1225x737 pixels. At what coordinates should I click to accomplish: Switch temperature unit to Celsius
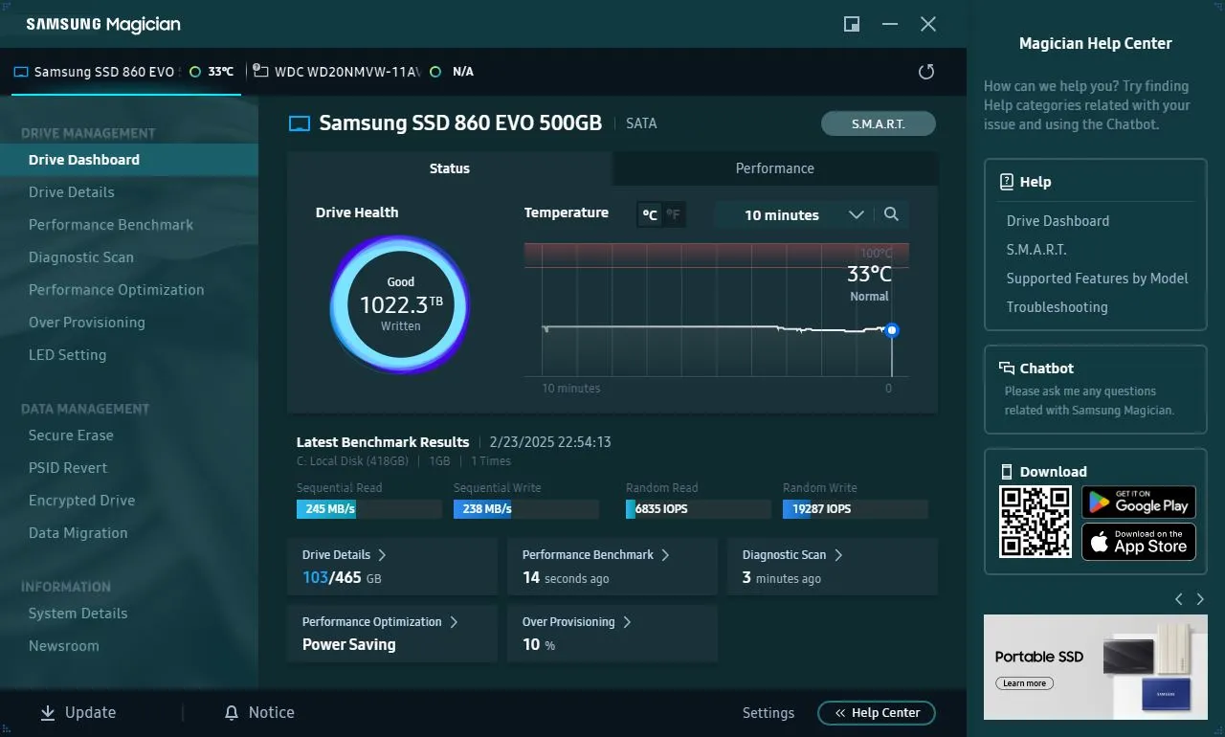tap(650, 214)
